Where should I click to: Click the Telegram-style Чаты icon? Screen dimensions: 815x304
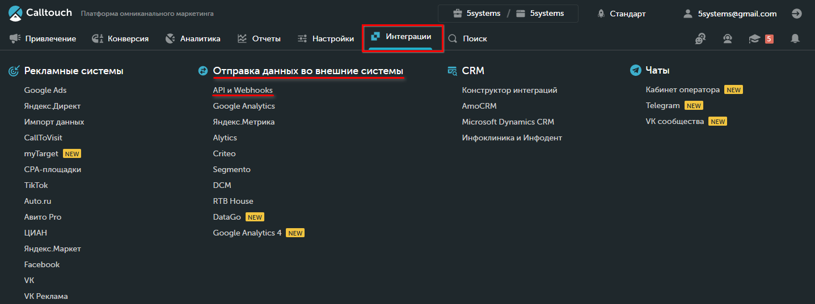[x=636, y=70]
